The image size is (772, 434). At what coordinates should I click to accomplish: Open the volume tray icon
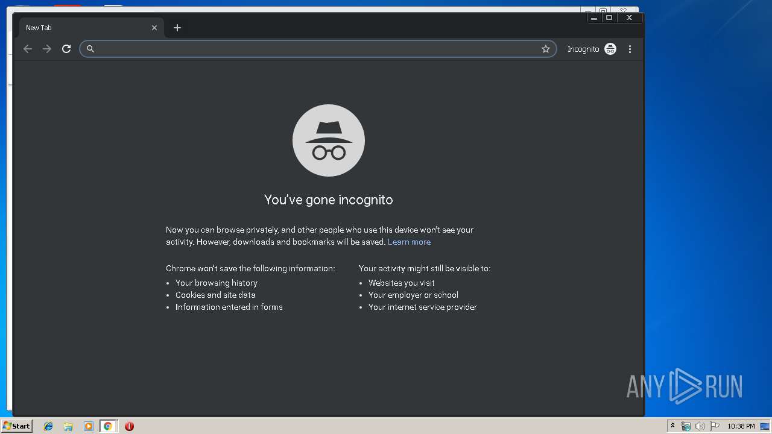pyautogui.click(x=700, y=426)
